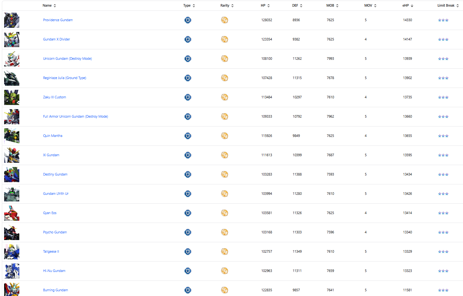
Task: Open the Gundam Lfrith Ur link
Action: (56, 194)
